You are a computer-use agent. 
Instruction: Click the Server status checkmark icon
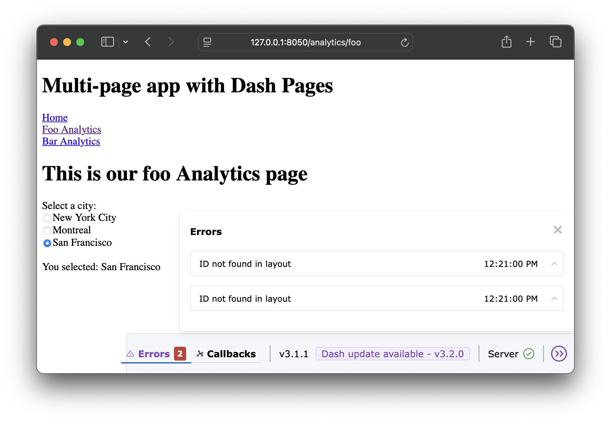point(529,354)
